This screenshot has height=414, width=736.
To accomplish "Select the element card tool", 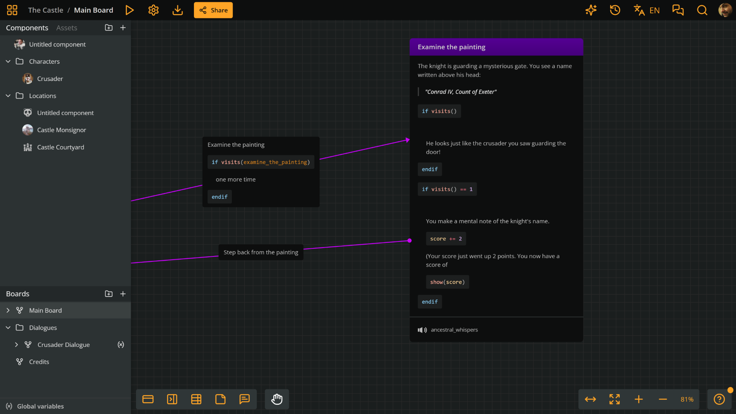I will [148, 399].
